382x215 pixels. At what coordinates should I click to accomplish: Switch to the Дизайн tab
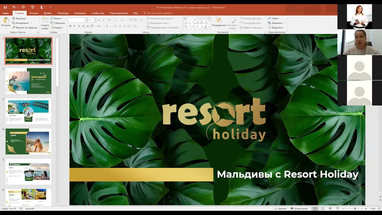pyautogui.click(x=47, y=13)
